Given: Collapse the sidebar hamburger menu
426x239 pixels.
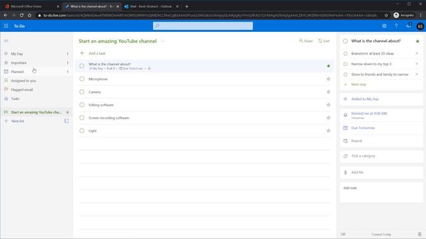Looking at the screenshot, I should 6,40.
